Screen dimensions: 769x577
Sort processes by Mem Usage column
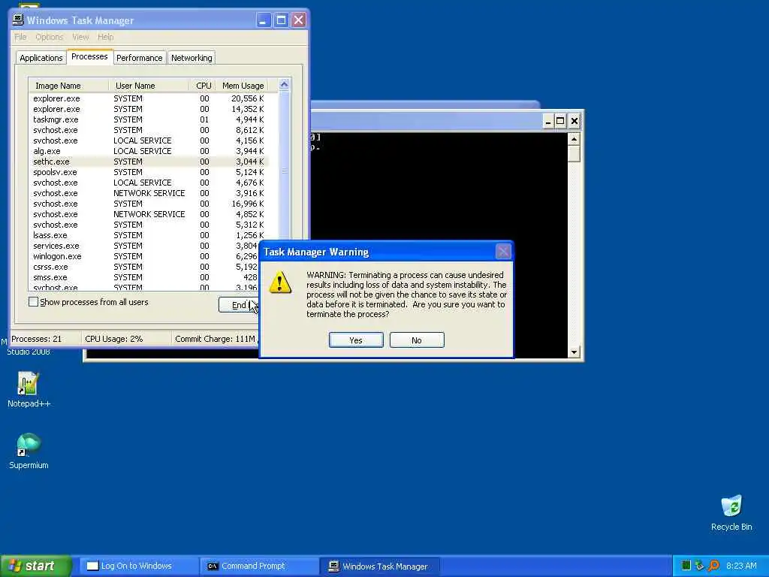243,86
